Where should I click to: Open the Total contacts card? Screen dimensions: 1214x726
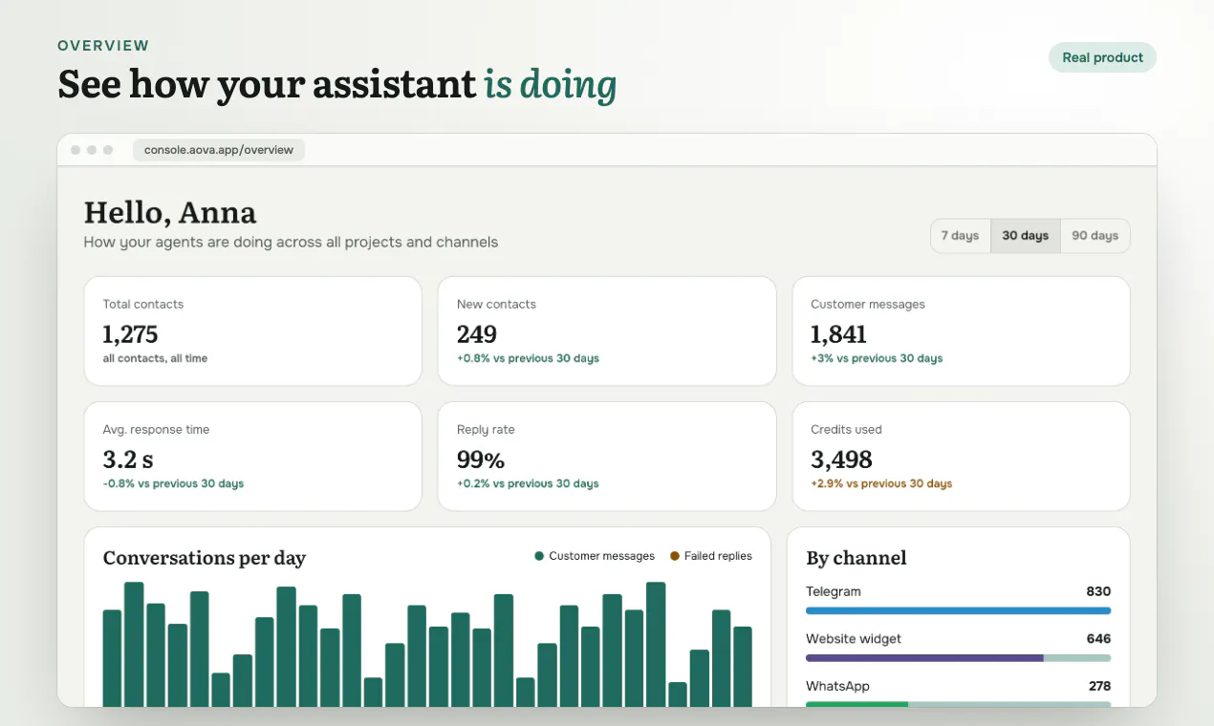[252, 331]
